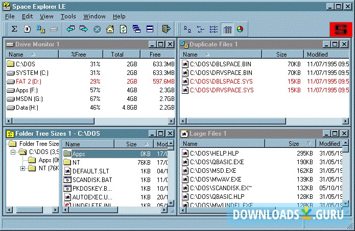Click the Large Files 1 title icon
Image resolution: width=355 pixels, height=231 pixels.
tap(184, 134)
